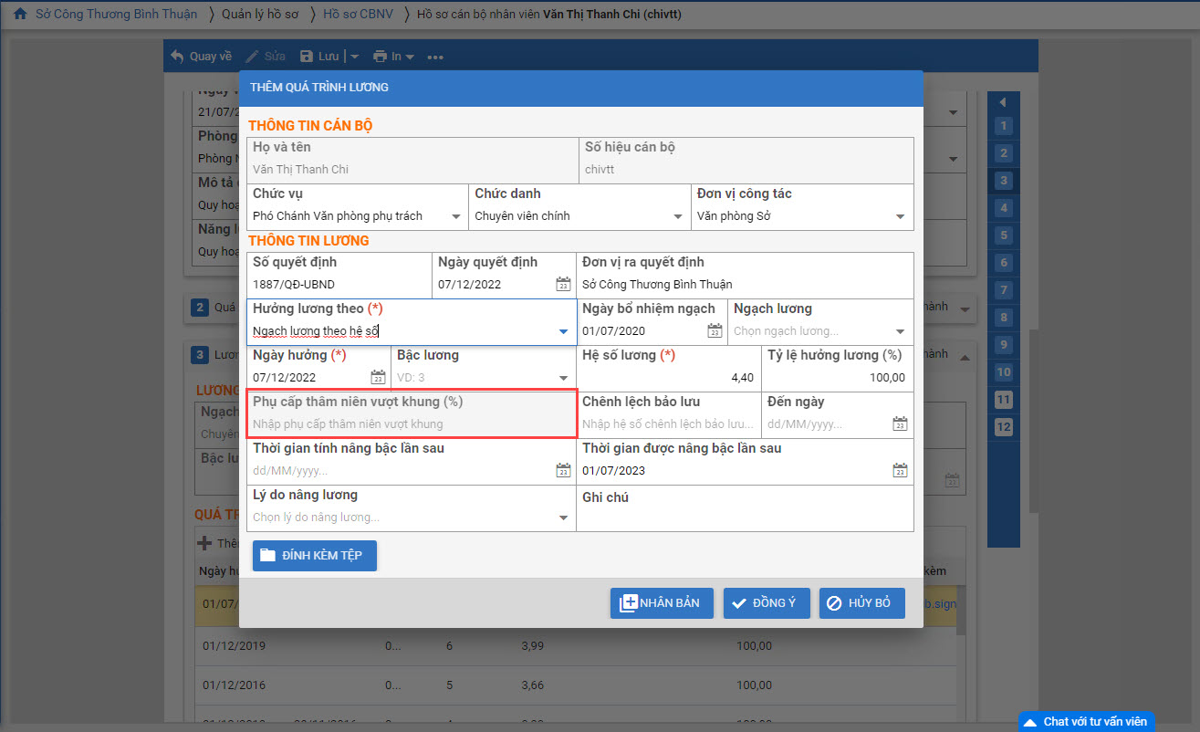Click the Số quyết định input field
The image size is (1200, 732).
click(x=338, y=285)
